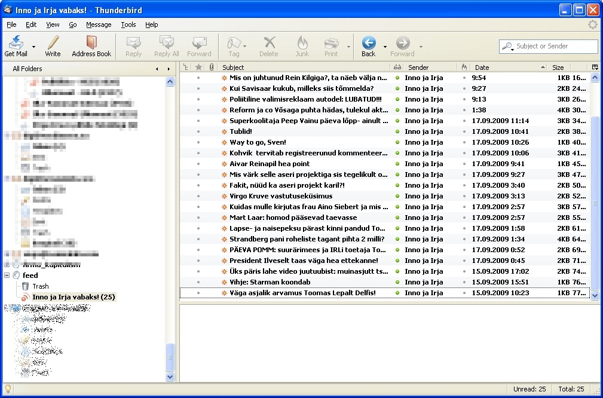603x398 pixels.
Task: Select message 'Väga asjalik arvamus Toomas Lepalt Delfis!'
Action: 384,293
